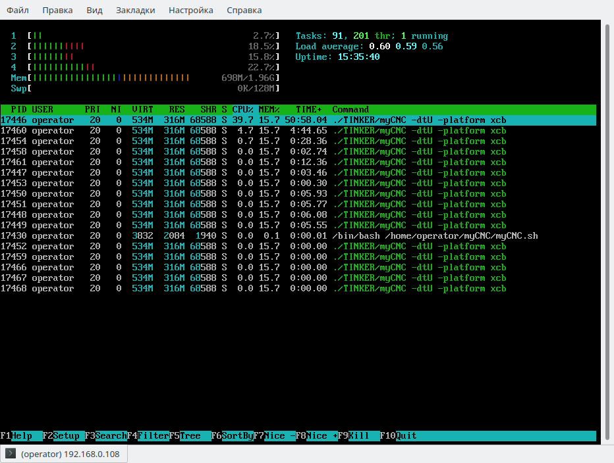Quit htop with the F10 Quit button
Viewport: 614px width, 463px height.
406,436
